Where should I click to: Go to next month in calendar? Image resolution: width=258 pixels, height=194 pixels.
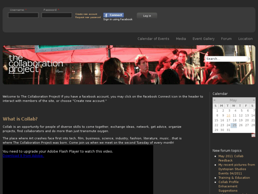(254, 100)
